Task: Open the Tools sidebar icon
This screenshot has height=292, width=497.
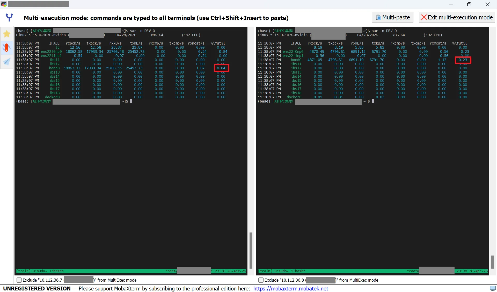Action: point(7,48)
